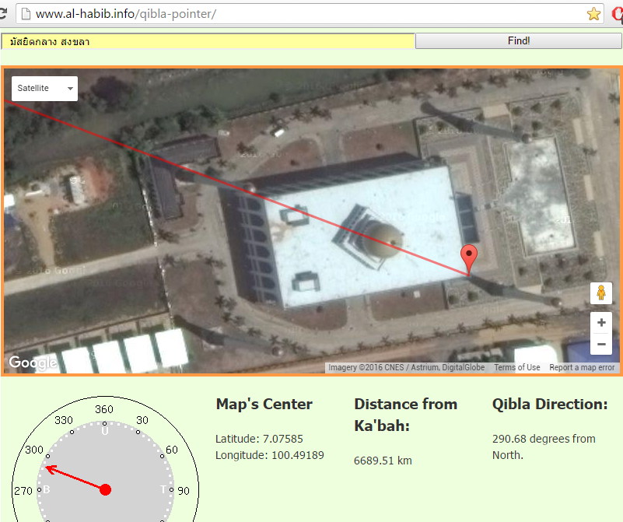Open the Satellite map type dropdown
The height and width of the screenshot is (522, 623).
point(44,88)
